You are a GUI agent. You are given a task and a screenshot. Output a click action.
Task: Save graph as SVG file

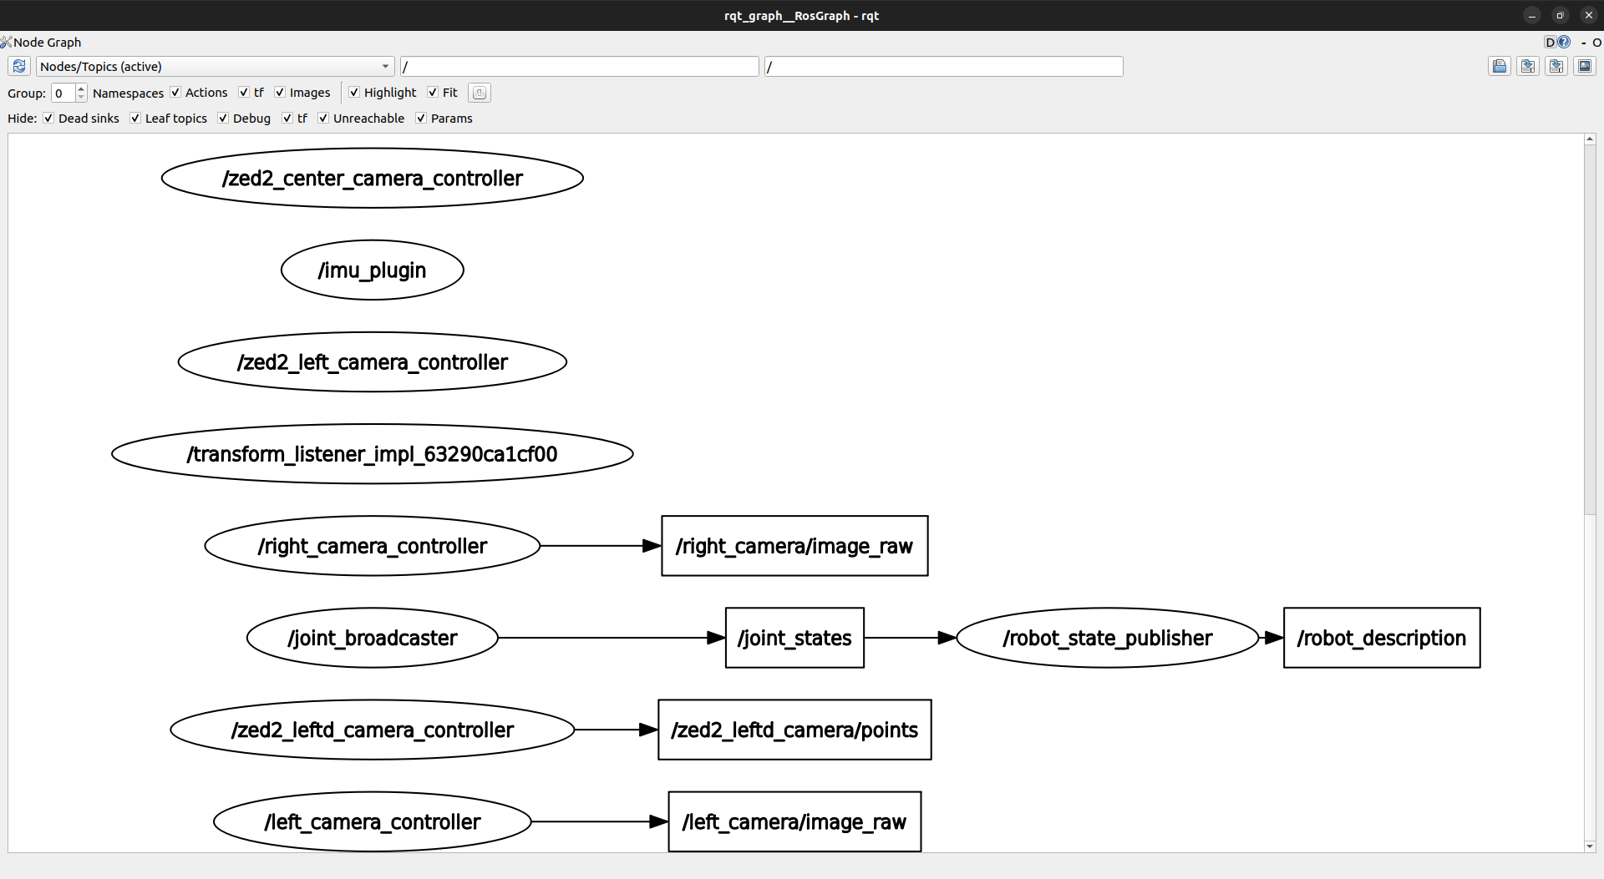coord(1556,66)
